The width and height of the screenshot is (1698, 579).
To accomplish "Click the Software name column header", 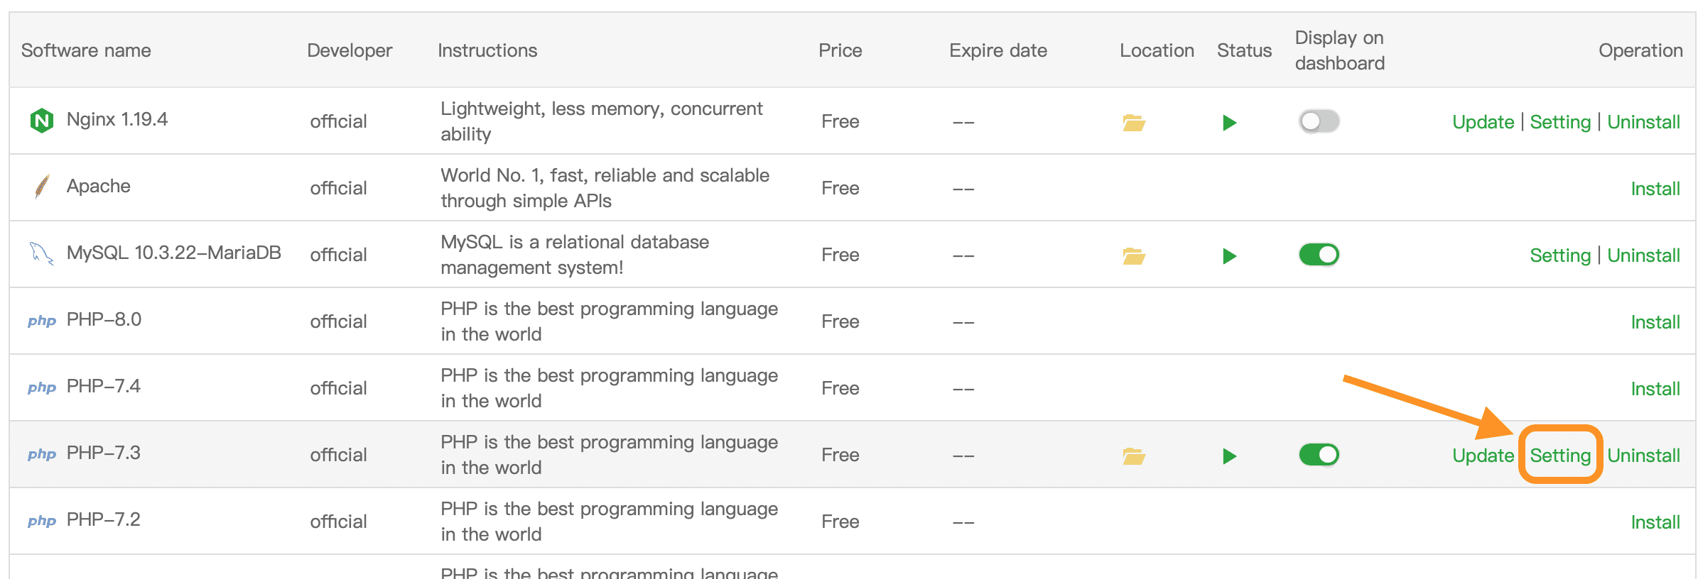I will 86,50.
